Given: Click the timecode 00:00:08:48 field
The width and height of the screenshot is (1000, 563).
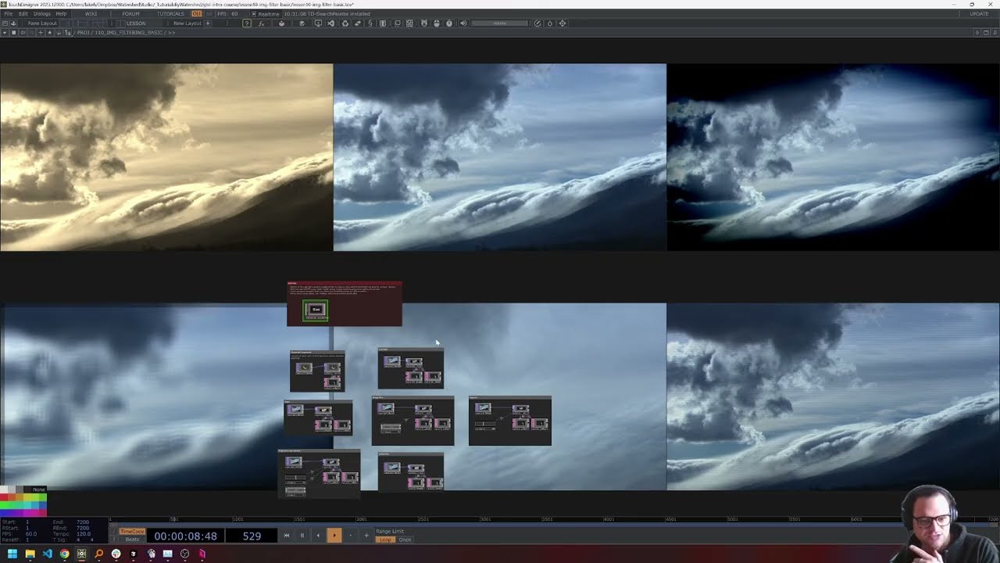Looking at the screenshot, I should tap(185, 536).
